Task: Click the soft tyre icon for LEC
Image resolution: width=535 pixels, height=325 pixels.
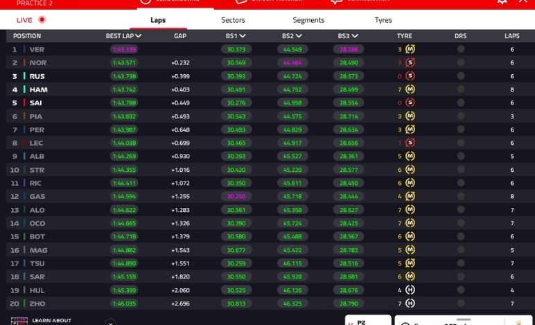Action: point(410,143)
